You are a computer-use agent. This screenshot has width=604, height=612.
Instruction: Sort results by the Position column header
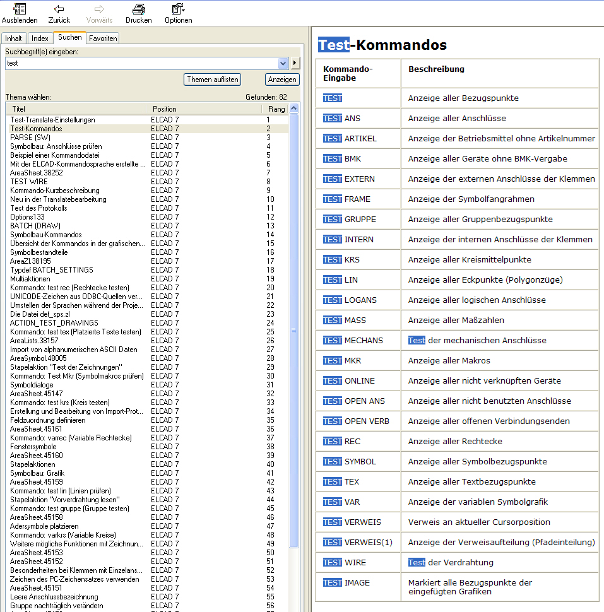204,109
